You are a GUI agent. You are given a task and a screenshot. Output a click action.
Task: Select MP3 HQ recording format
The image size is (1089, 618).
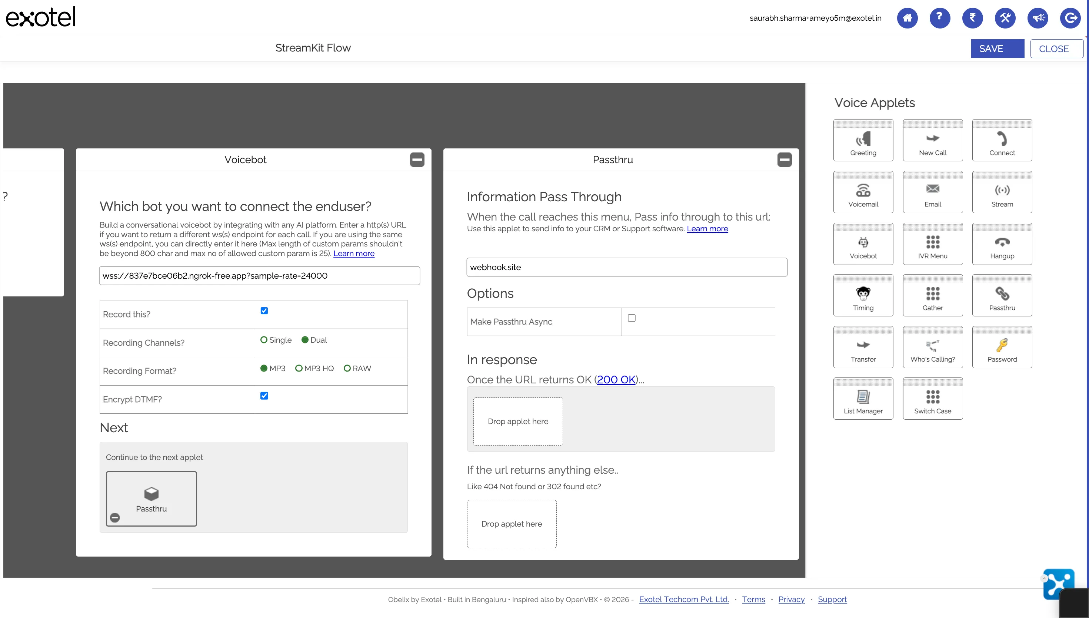click(x=299, y=368)
